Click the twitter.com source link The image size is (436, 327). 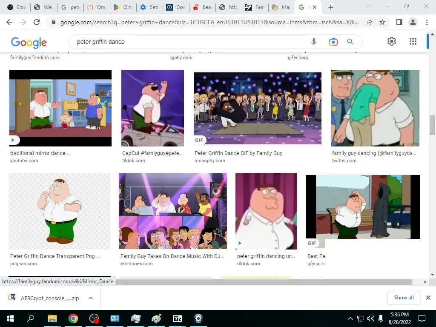pyautogui.click(x=344, y=161)
